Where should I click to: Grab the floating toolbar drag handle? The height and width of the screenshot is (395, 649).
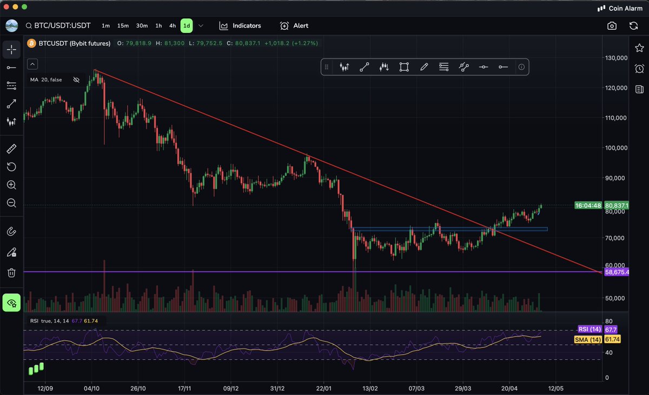[x=327, y=67]
